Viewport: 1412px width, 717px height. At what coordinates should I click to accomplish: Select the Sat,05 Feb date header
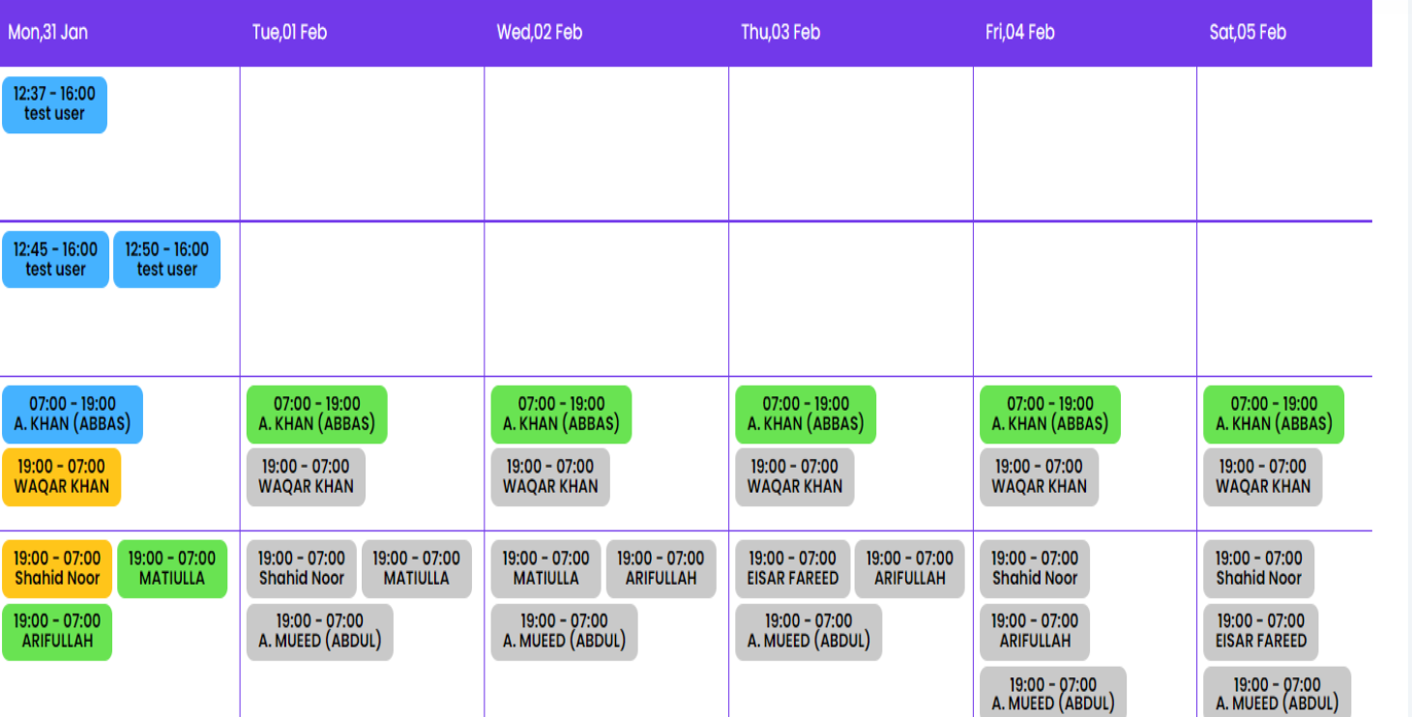point(1248,33)
